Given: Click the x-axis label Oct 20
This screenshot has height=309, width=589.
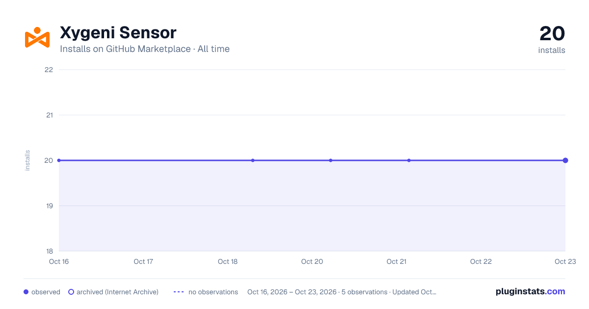Looking at the screenshot, I should [x=312, y=261].
